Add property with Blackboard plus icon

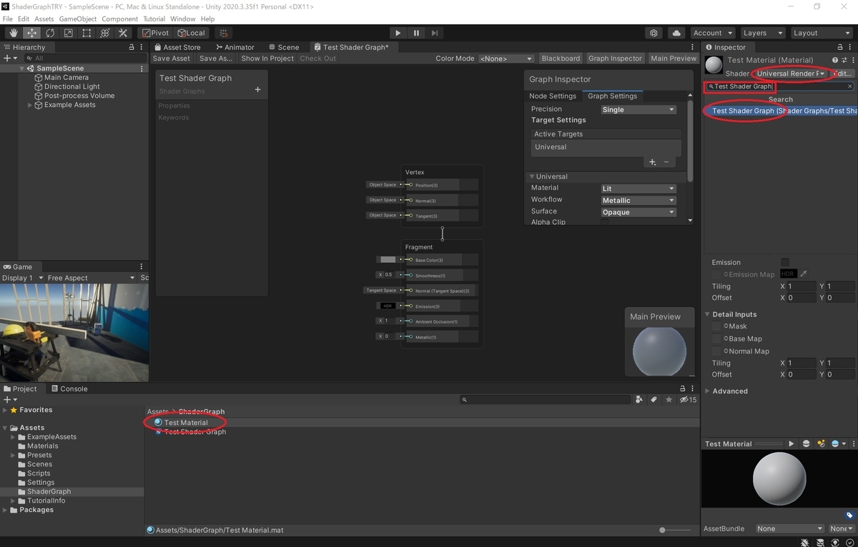coord(257,90)
